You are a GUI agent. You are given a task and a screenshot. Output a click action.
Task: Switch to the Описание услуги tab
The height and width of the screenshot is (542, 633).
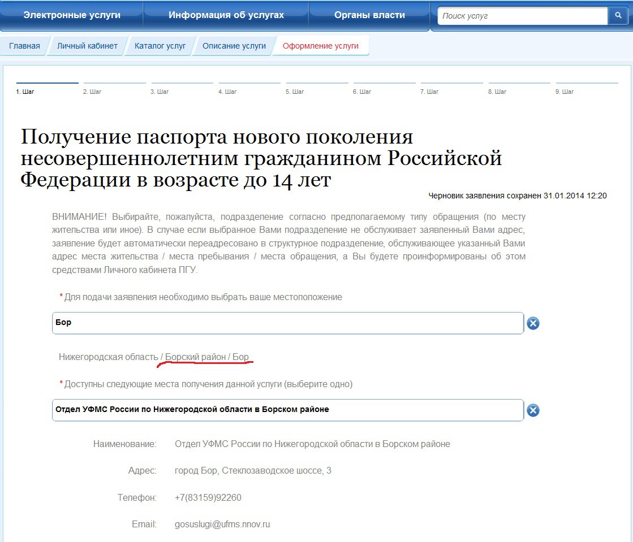(x=234, y=46)
